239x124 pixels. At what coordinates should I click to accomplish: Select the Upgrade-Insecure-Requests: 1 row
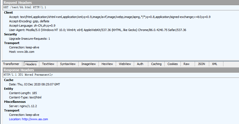(x=29, y=39)
